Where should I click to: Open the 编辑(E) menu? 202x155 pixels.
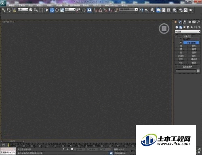(x=12, y=6)
